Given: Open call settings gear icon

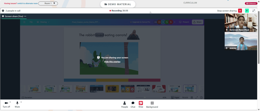Looking at the screenshot, I should pos(3,11).
